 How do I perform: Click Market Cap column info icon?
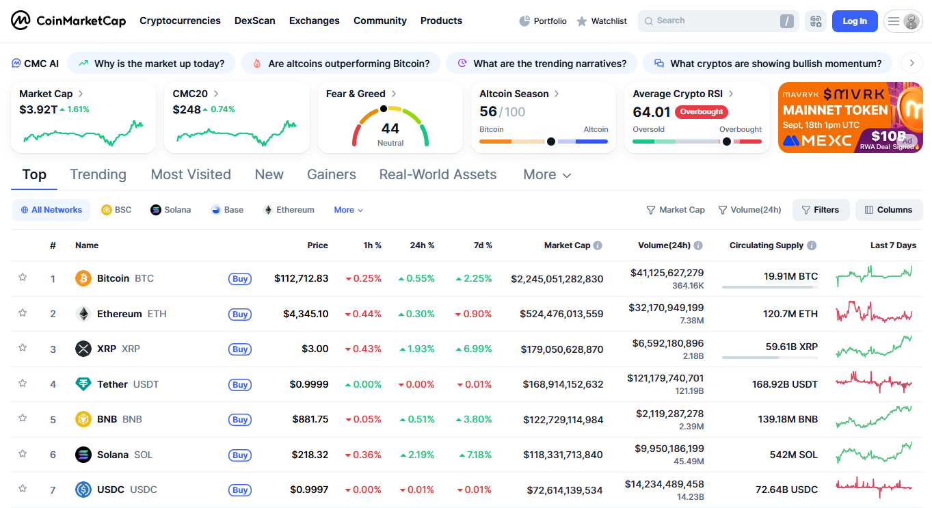pyautogui.click(x=598, y=245)
